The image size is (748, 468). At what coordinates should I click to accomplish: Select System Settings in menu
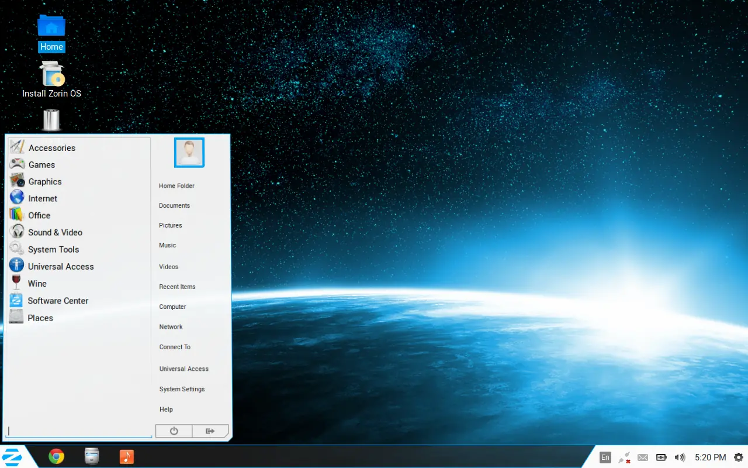click(182, 389)
